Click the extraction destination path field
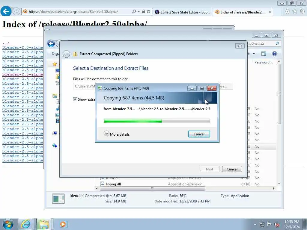This screenshot has height=230, width=307. coord(84,86)
